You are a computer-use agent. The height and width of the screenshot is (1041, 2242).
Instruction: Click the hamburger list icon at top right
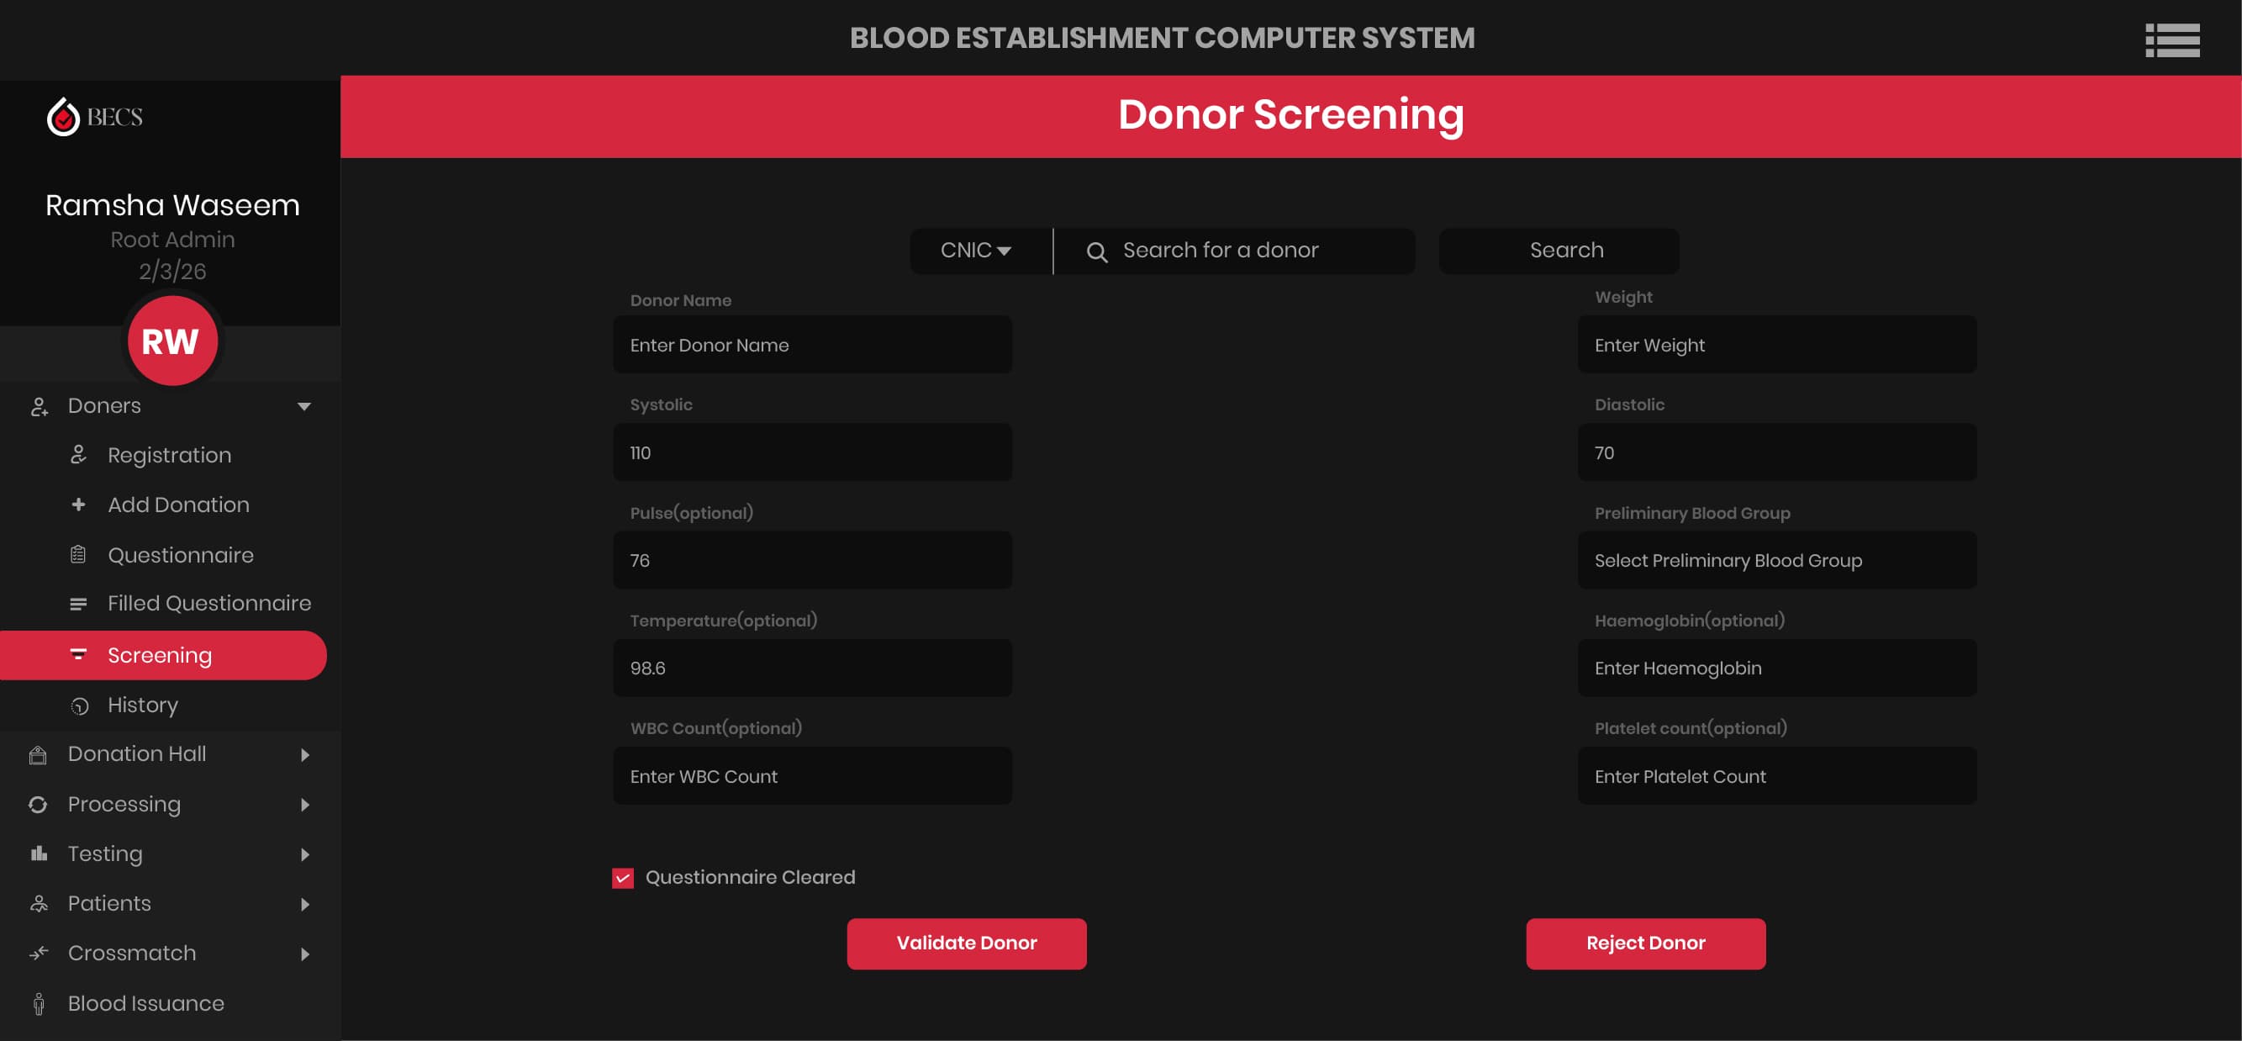coord(2171,40)
